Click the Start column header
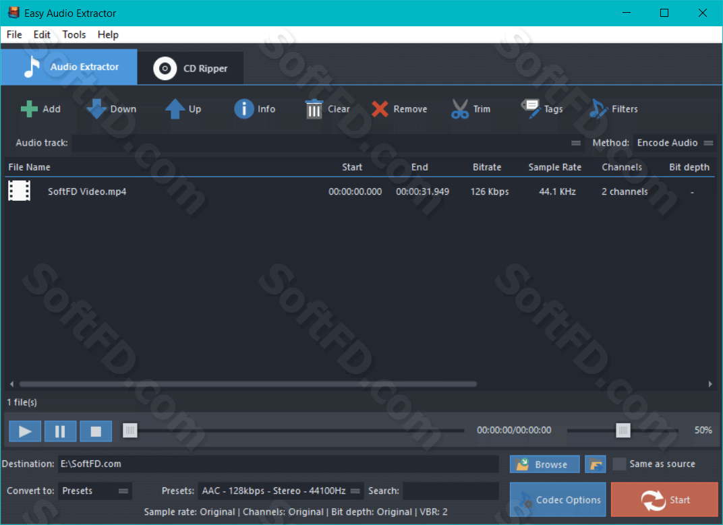Viewport: 723px width, 525px height. click(x=352, y=167)
